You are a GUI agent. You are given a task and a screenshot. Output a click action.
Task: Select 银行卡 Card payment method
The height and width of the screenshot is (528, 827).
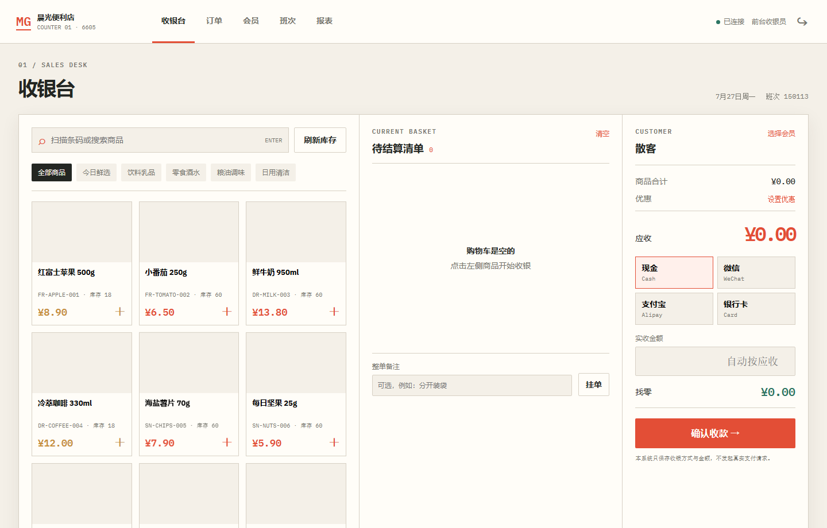point(756,309)
